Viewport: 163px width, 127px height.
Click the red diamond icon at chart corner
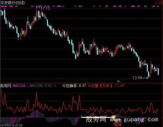[156, 2]
